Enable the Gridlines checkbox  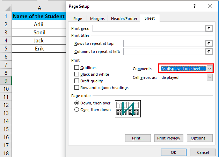pos(77,68)
